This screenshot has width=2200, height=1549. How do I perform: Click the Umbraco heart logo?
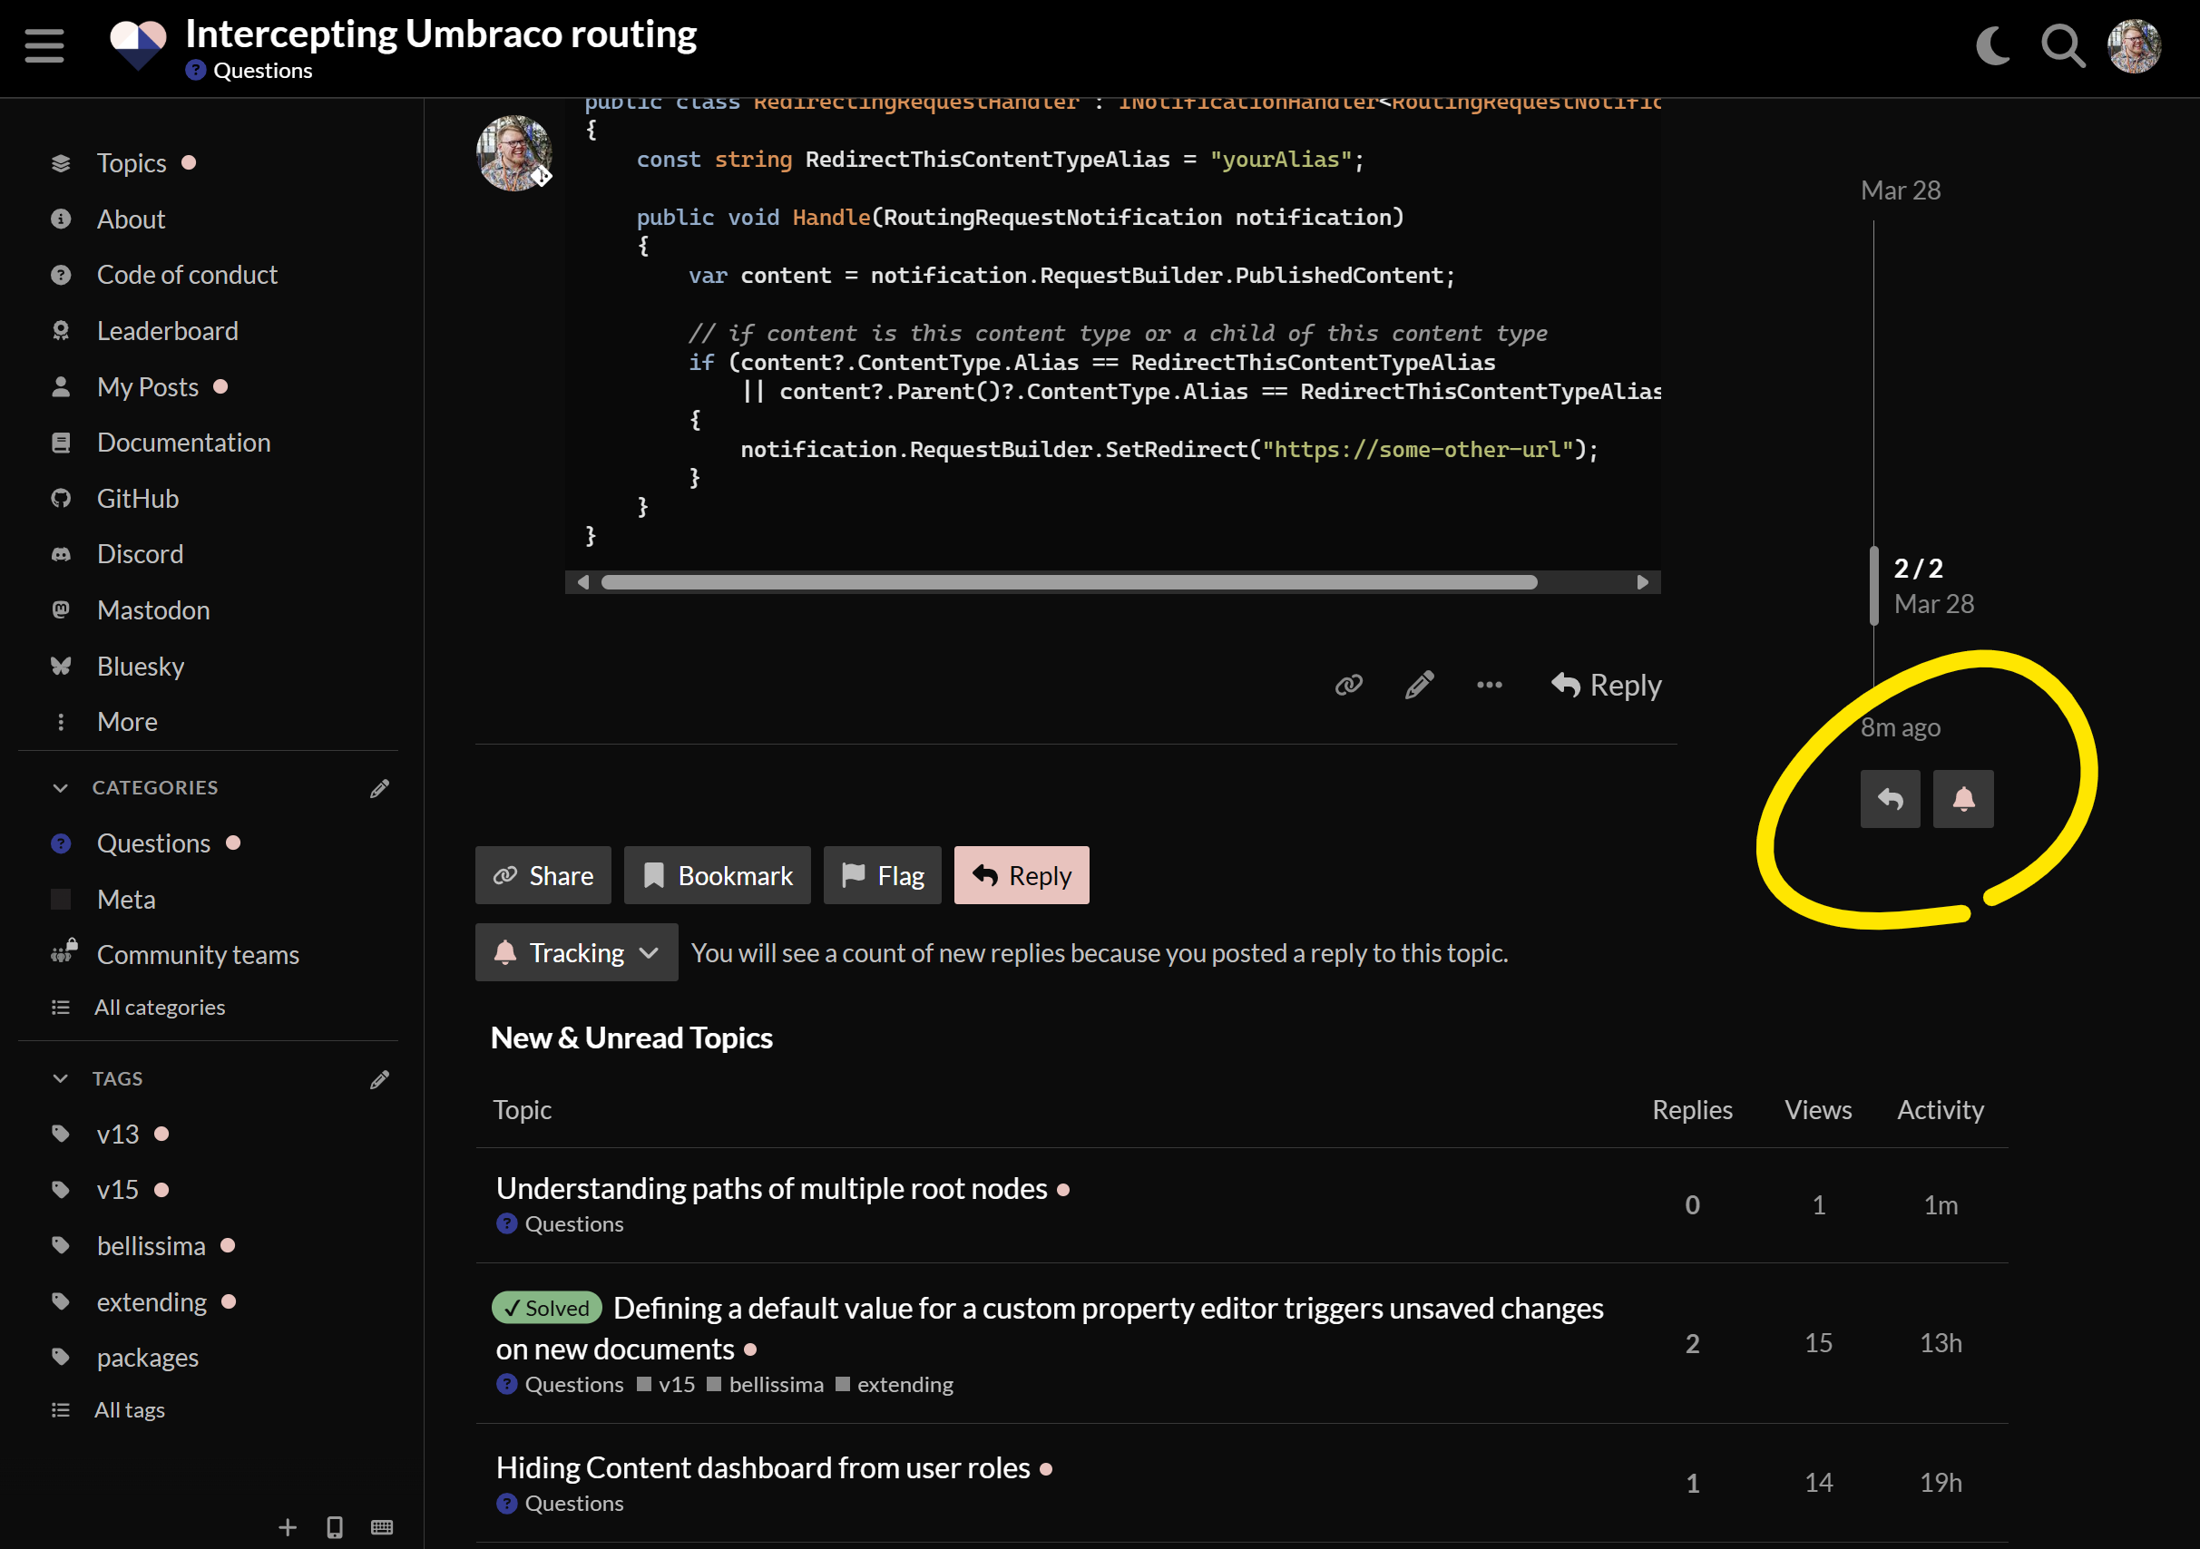(x=138, y=45)
